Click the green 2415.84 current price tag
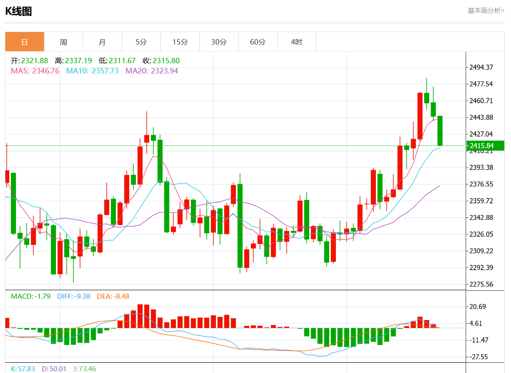This screenshot has height=373, width=511. [485, 146]
